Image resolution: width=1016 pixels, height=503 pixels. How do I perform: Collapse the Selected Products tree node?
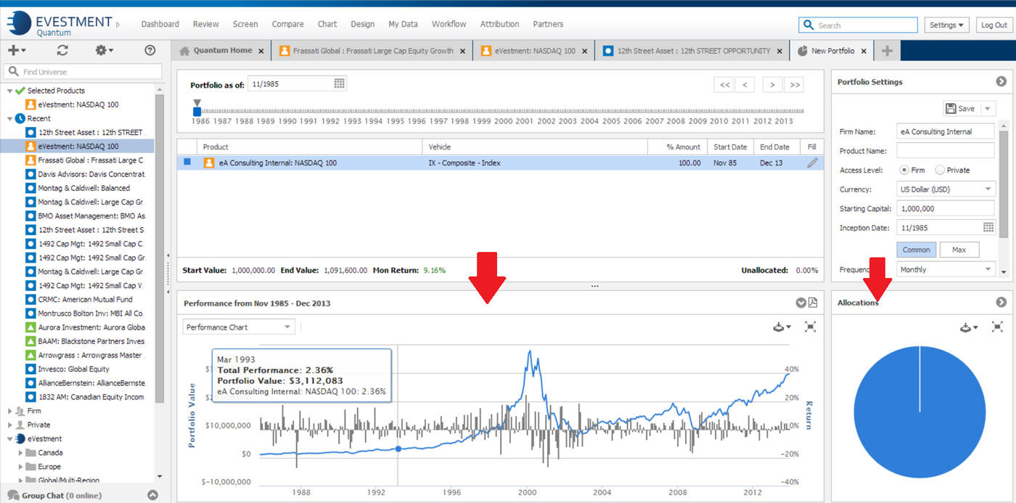point(10,91)
